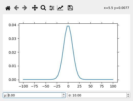
Task: Click inside the σ value field
Action: 97,95
